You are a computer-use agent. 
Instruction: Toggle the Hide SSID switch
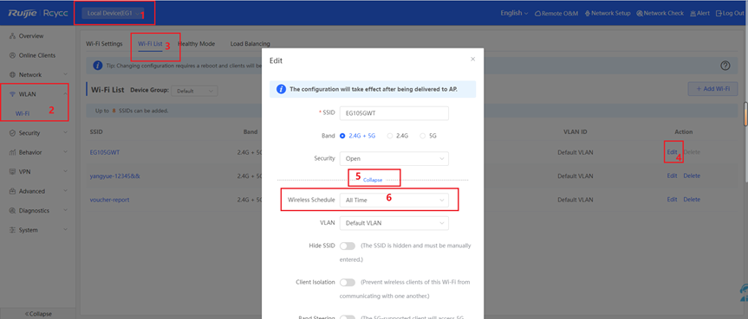pos(348,246)
